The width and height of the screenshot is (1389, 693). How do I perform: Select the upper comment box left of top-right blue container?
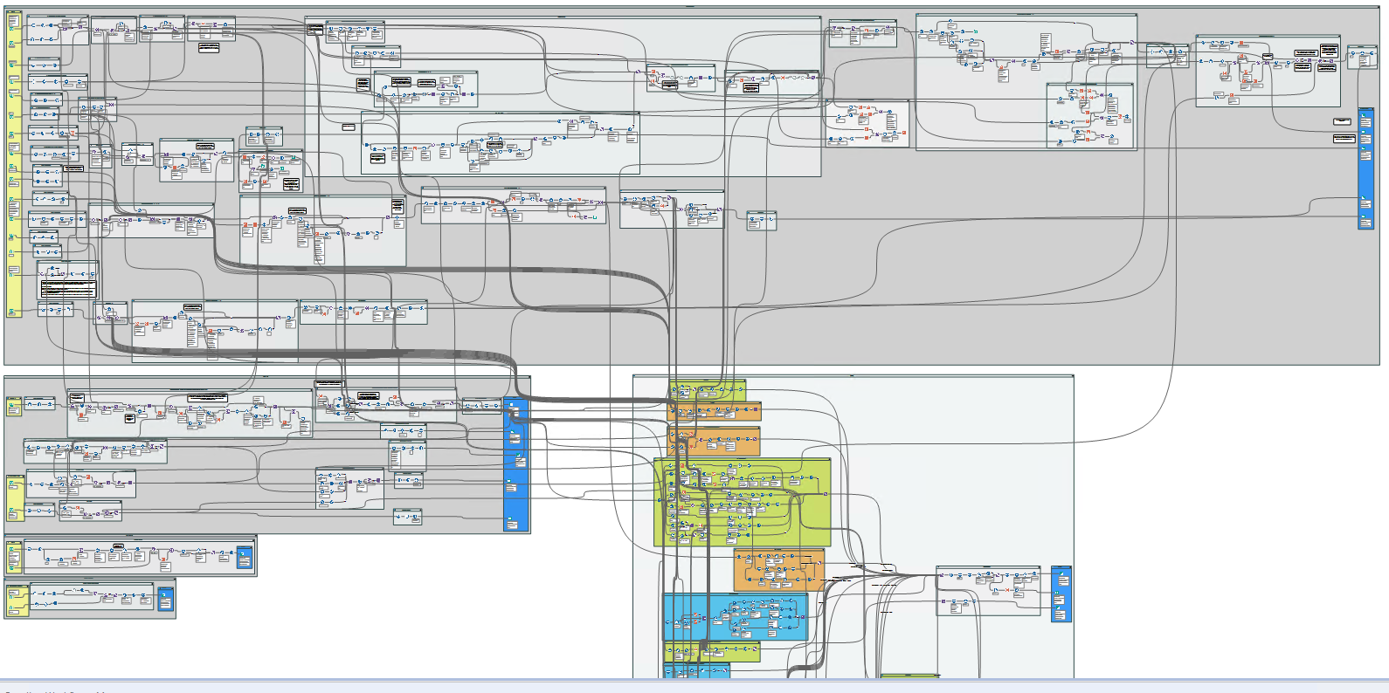[x=1343, y=120]
